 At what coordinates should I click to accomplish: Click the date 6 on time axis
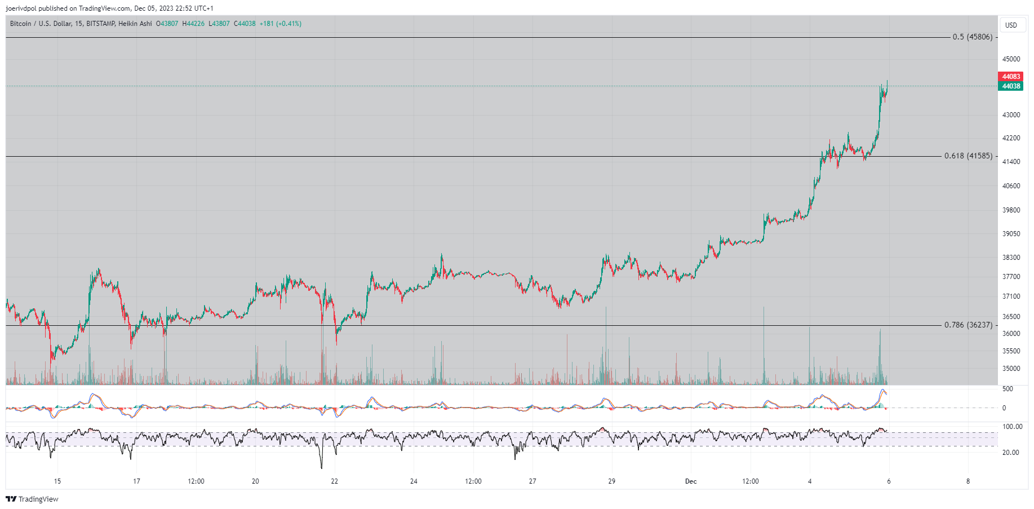click(x=889, y=481)
